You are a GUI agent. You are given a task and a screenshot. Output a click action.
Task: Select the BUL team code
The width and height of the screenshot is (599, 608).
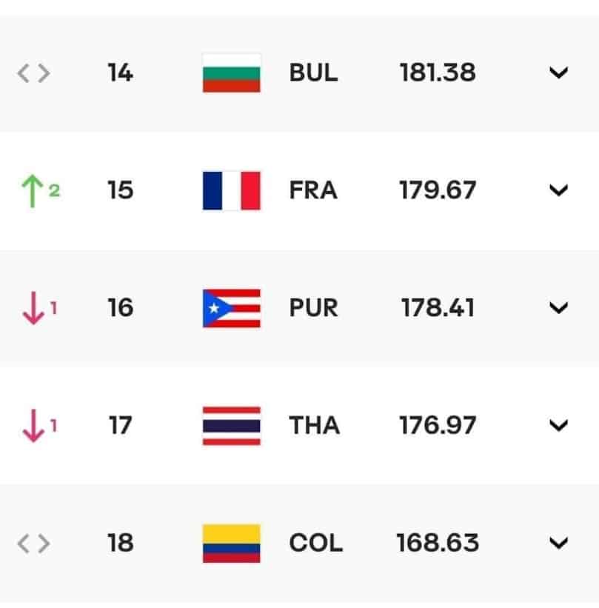[314, 73]
